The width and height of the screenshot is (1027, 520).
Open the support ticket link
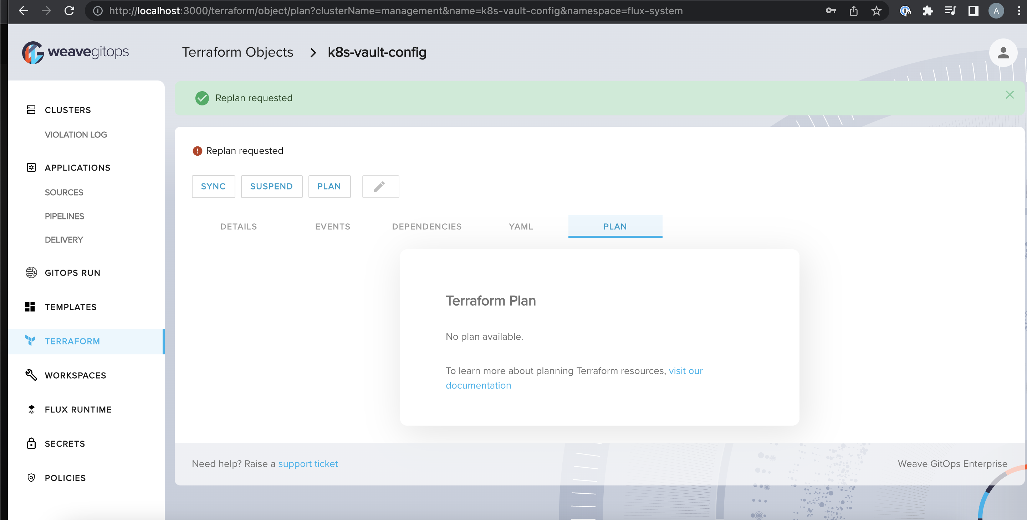coord(308,464)
